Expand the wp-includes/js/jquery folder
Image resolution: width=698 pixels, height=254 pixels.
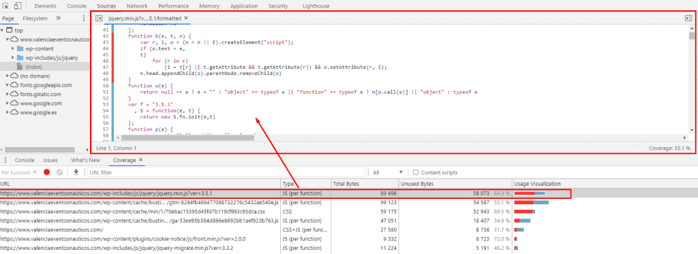point(13,58)
